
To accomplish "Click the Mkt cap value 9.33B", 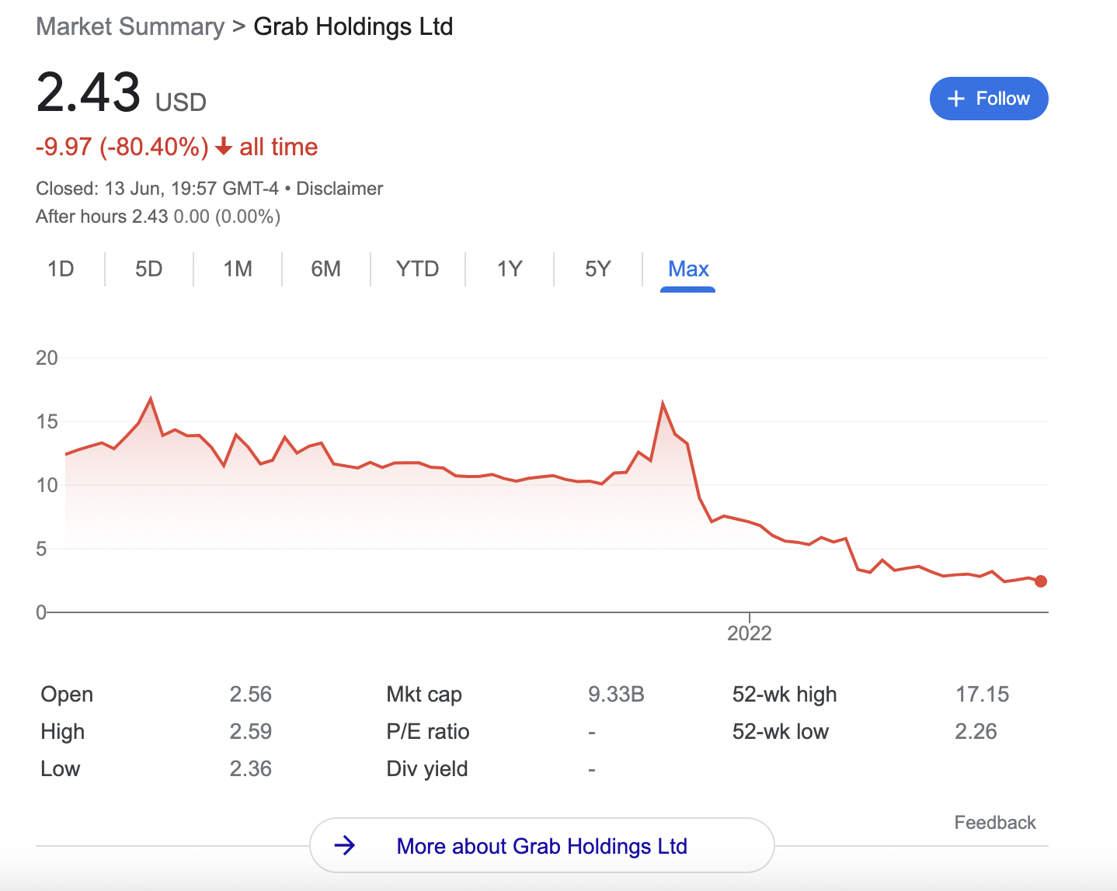I will tap(616, 694).
